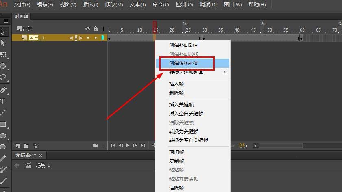Select the 3D Rotation tool

click(x=3, y=66)
